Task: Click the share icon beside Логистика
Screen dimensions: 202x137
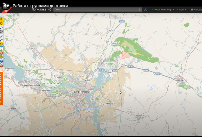Action: (x=50, y=9)
